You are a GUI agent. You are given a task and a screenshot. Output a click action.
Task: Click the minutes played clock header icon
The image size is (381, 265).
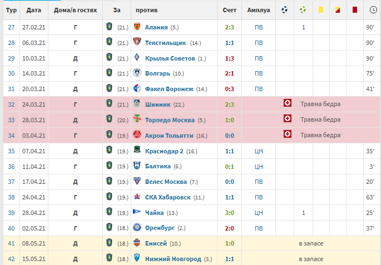[x=372, y=10]
